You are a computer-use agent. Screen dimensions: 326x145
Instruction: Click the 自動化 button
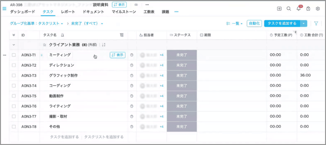click(254, 24)
